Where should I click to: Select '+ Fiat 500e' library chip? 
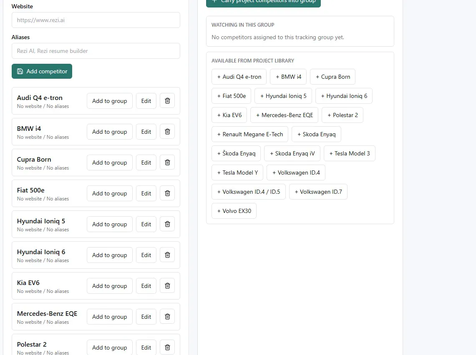point(231,96)
